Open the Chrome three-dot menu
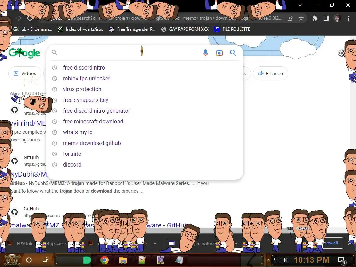Image resolution: width=356 pixels, height=267 pixels. click(x=348, y=18)
